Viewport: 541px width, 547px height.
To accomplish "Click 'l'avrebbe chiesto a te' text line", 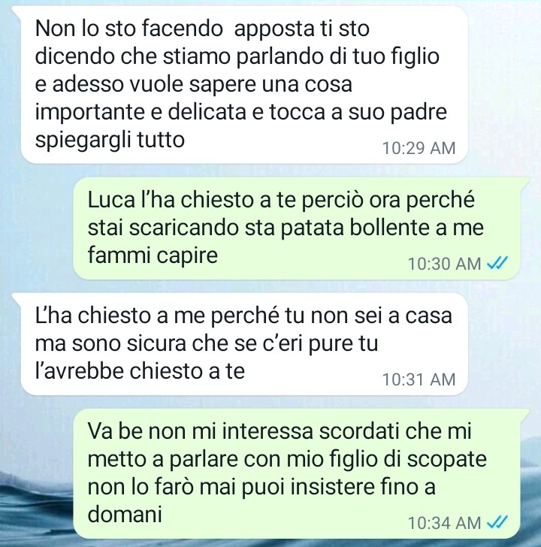I will (x=140, y=371).
